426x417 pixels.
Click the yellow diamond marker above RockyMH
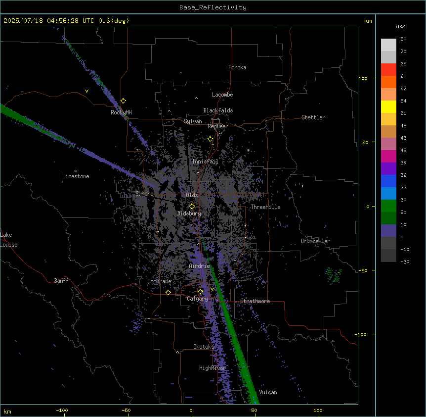coord(124,101)
